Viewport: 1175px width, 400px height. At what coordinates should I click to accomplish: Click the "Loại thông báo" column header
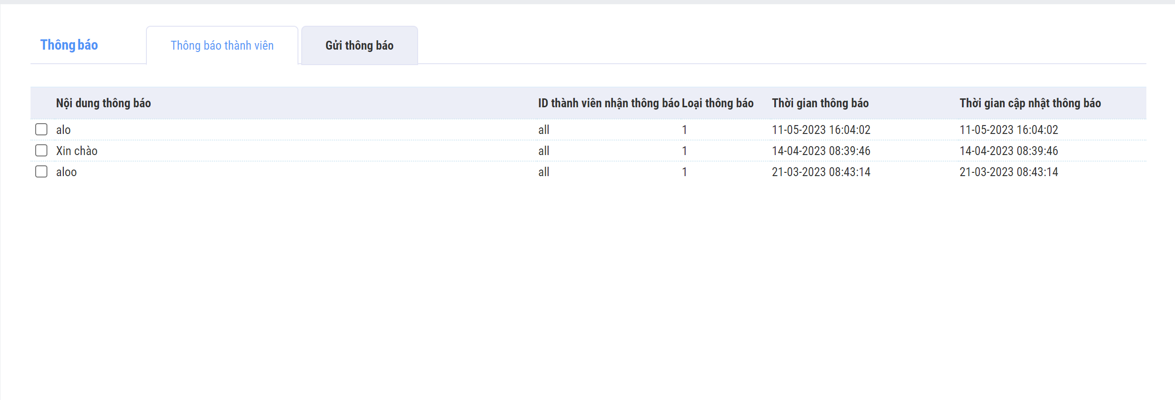717,103
